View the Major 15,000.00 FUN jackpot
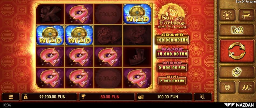This screenshot has height=108, width=256. 172,53
